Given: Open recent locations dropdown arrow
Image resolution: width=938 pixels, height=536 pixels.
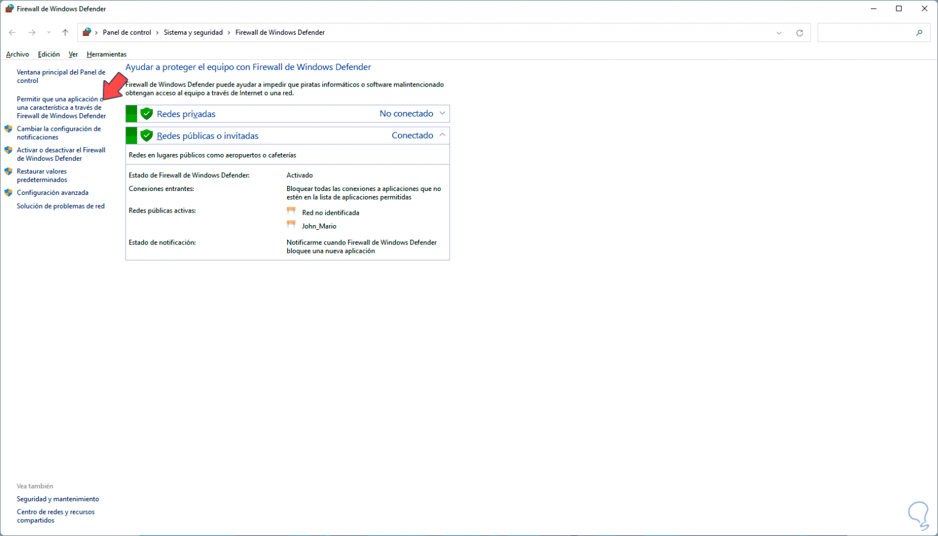Looking at the screenshot, I should 49,32.
